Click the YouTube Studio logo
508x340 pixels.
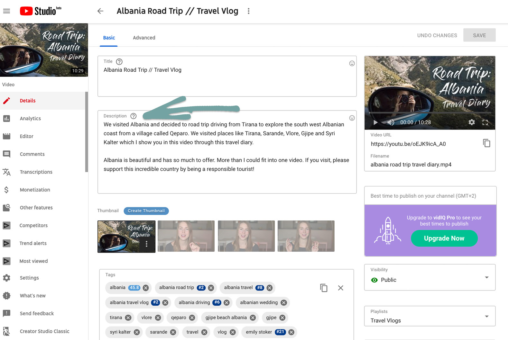[x=41, y=11]
